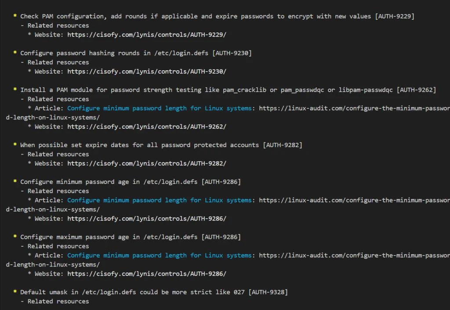
Task: Click the 'Check PAM configuration' suggestion line
Action: [x=217, y=16]
